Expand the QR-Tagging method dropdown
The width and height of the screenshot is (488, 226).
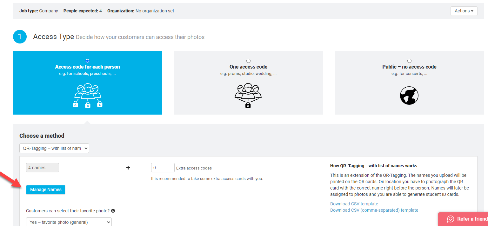(x=54, y=148)
